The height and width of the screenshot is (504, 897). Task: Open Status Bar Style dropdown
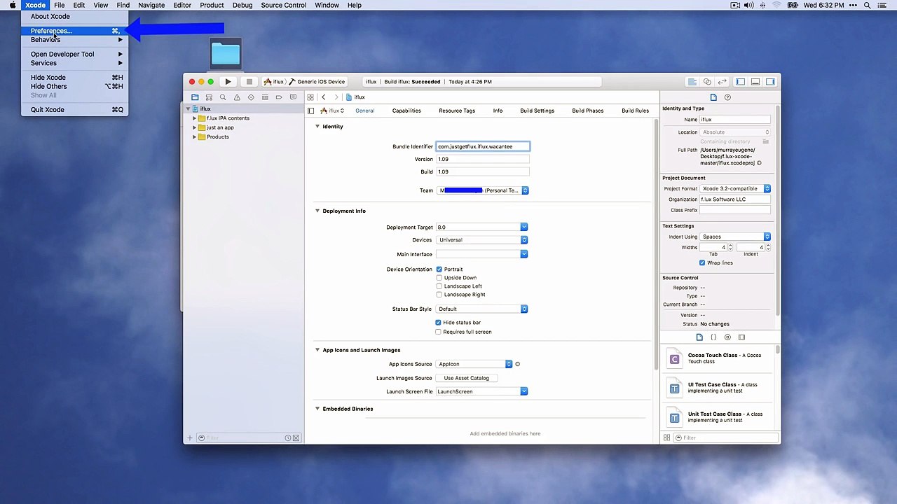tap(481, 309)
